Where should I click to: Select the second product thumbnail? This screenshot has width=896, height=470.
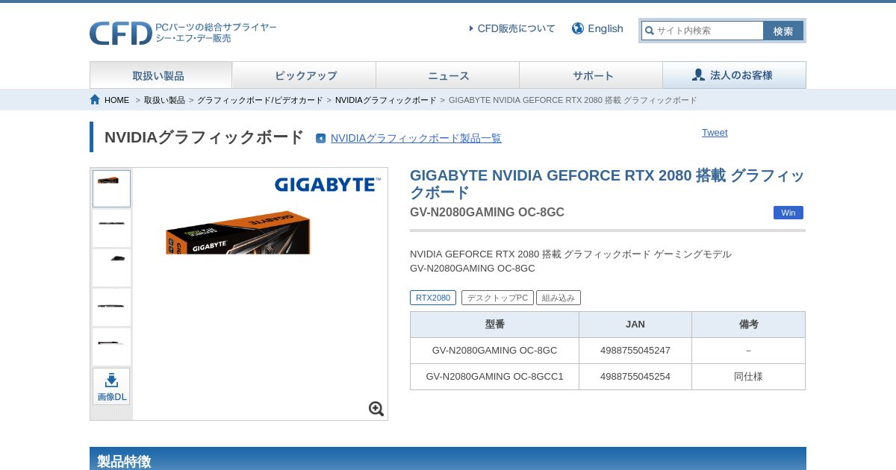pyautogui.click(x=111, y=228)
